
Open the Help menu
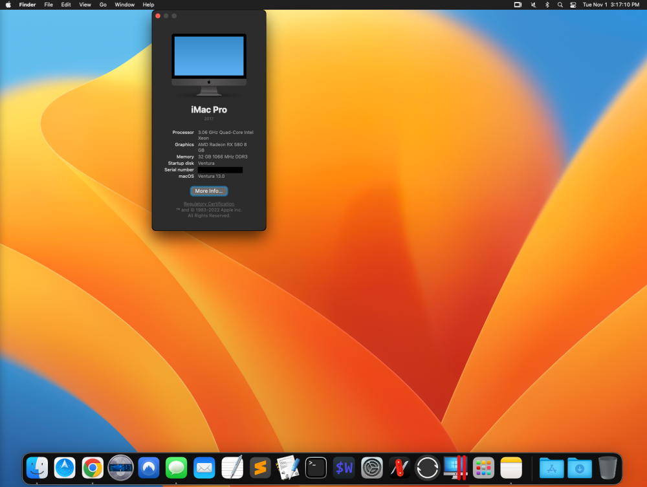coord(148,5)
